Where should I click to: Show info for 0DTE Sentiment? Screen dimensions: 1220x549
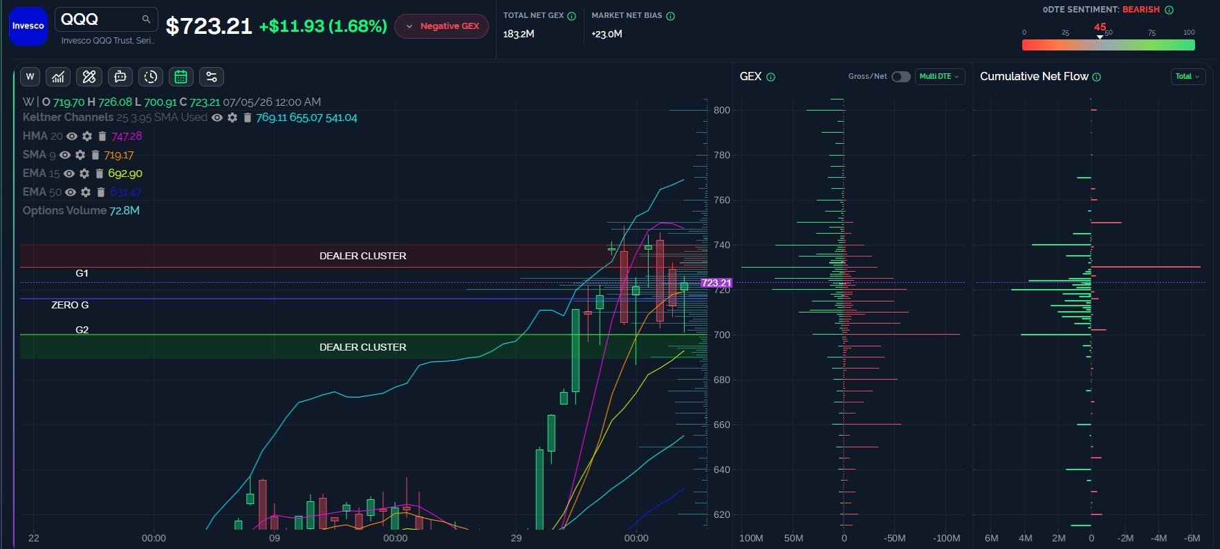pyautogui.click(x=1169, y=10)
